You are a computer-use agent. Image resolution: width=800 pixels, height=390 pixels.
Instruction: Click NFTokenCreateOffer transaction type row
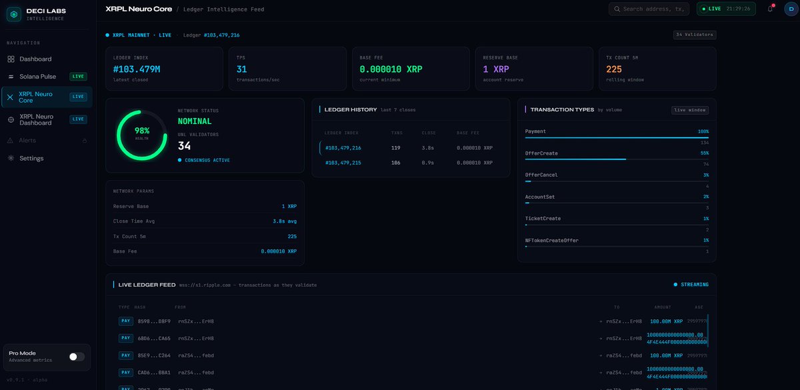617,245
